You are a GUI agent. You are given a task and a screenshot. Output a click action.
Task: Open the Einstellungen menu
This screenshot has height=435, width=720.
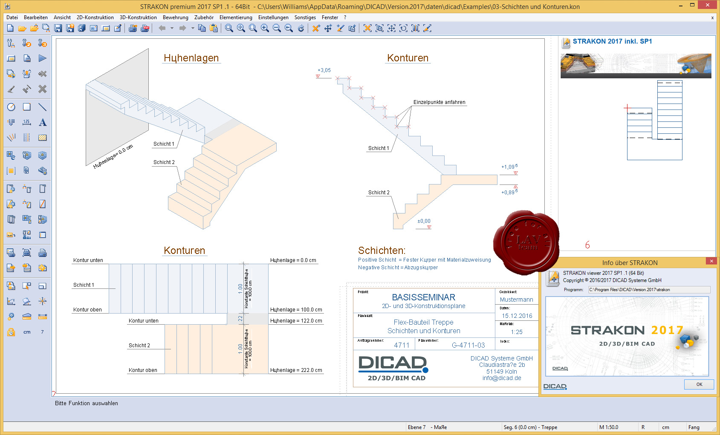point(273,17)
